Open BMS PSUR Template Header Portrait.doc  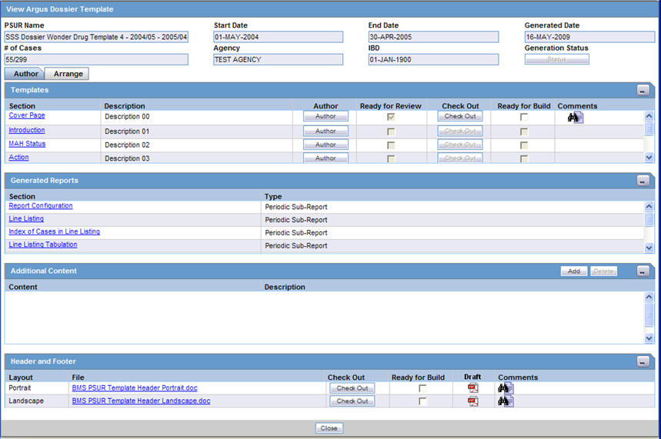click(x=135, y=387)
